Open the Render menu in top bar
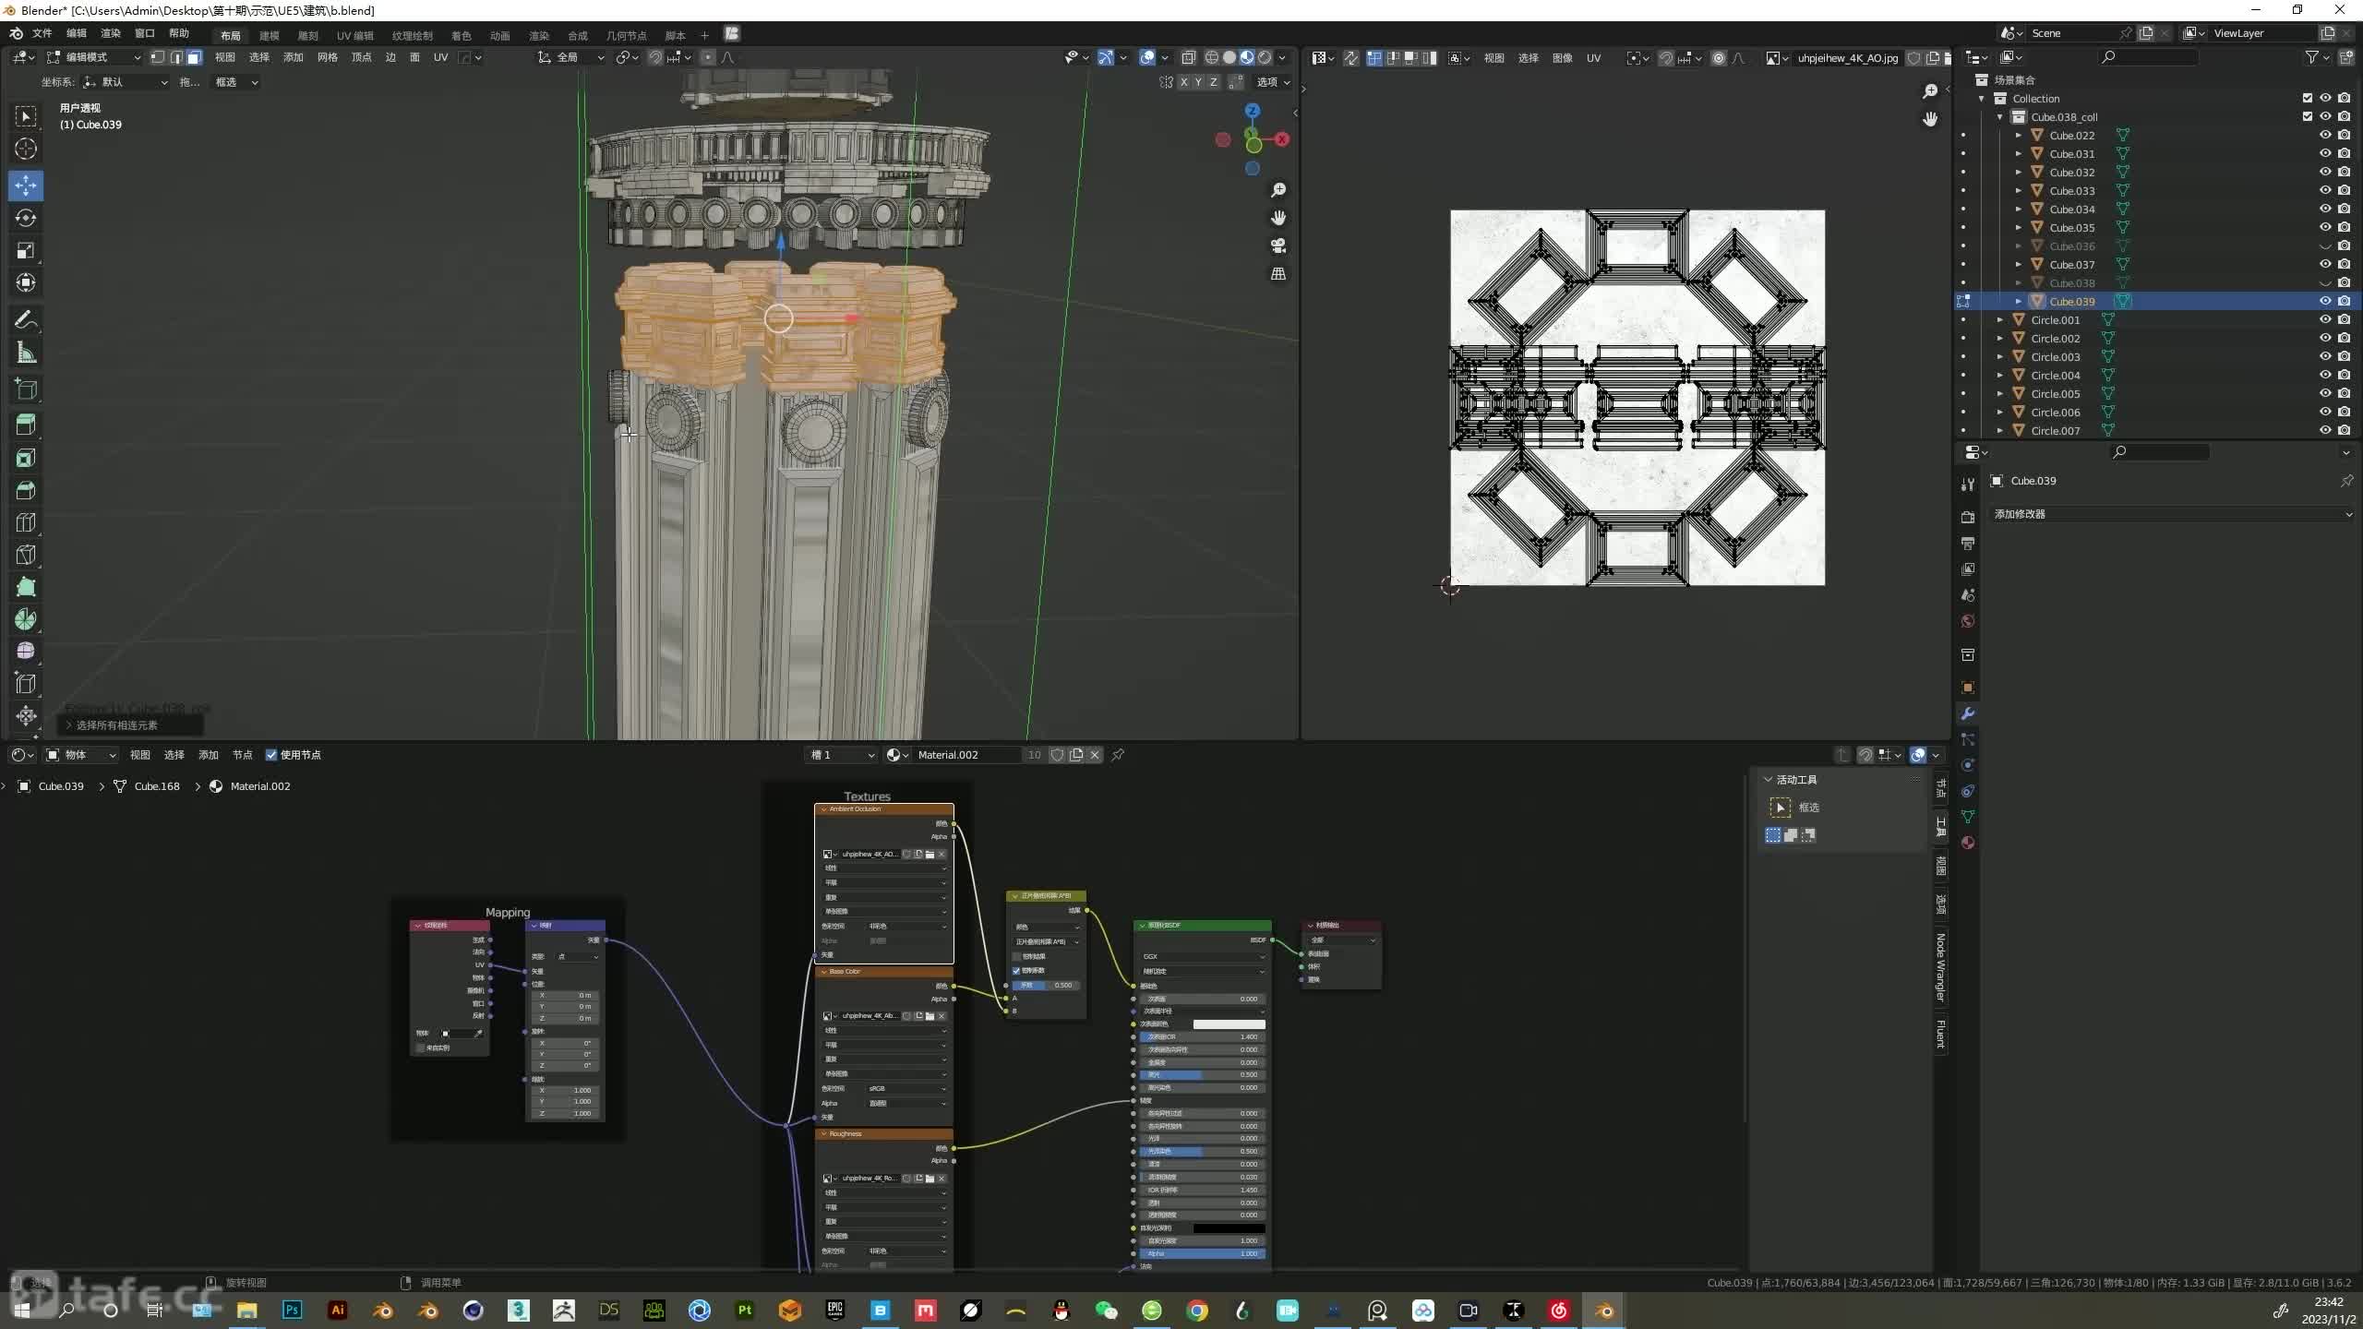This screenshot has height=1329, width=2363. 111,33
